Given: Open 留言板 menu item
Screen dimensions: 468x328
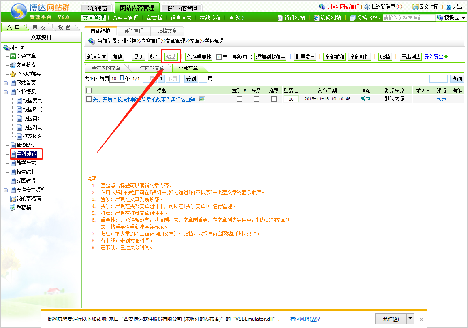Looking at the screenshot, I should click(155, 18).
